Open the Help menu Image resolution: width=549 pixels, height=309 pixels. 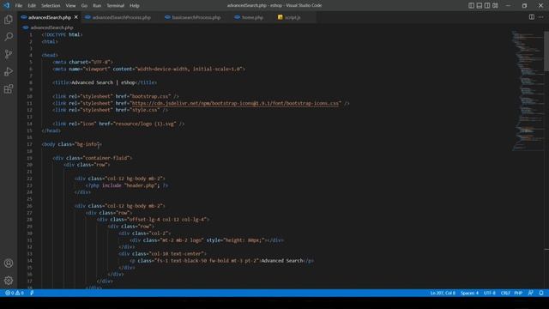(135, 6)
